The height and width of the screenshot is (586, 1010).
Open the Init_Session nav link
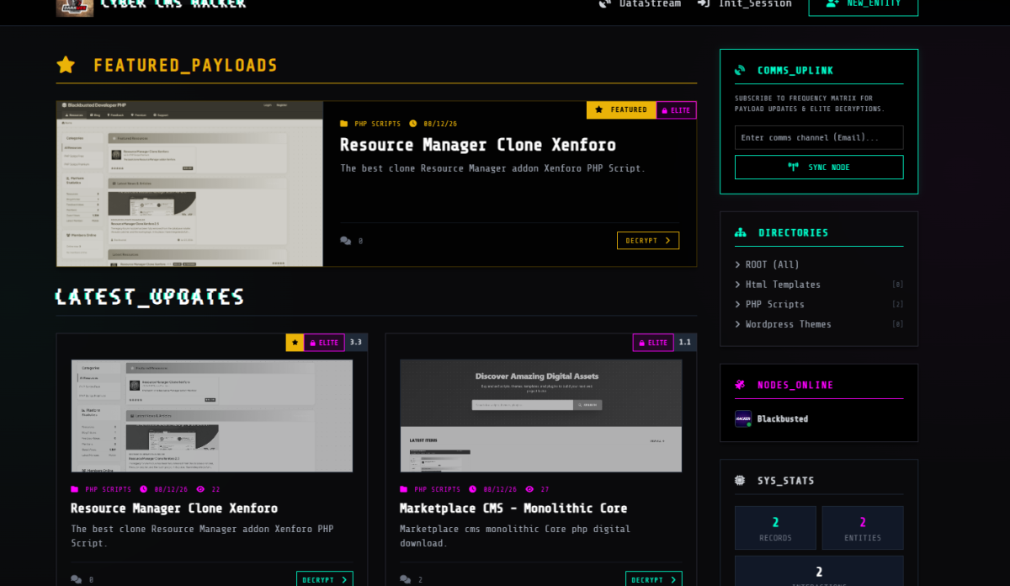pyautogui.click(x=745, y=3)
